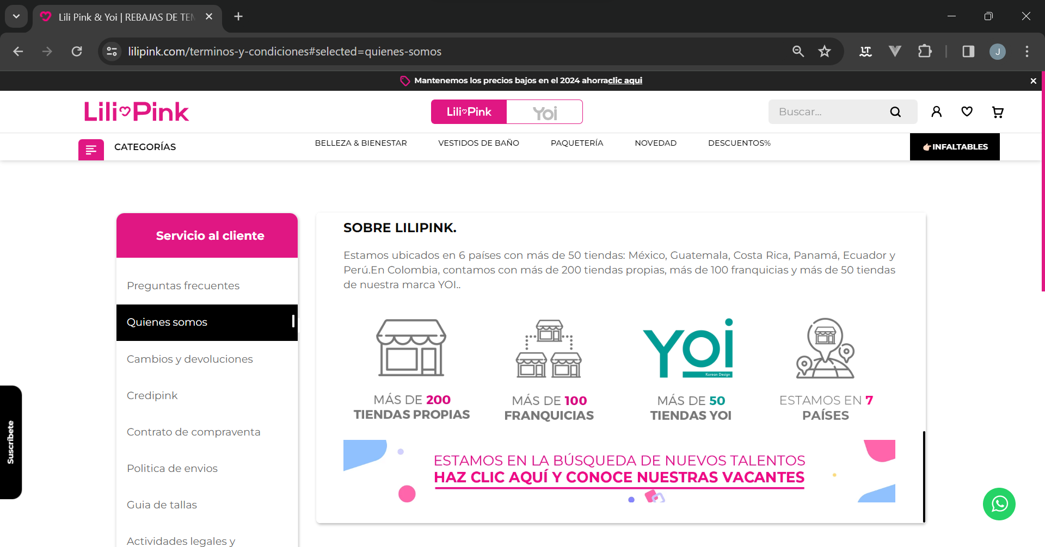Open the tab search dropdown
This screenshot has width=1045, height=547.
click(x=16, y=16)
